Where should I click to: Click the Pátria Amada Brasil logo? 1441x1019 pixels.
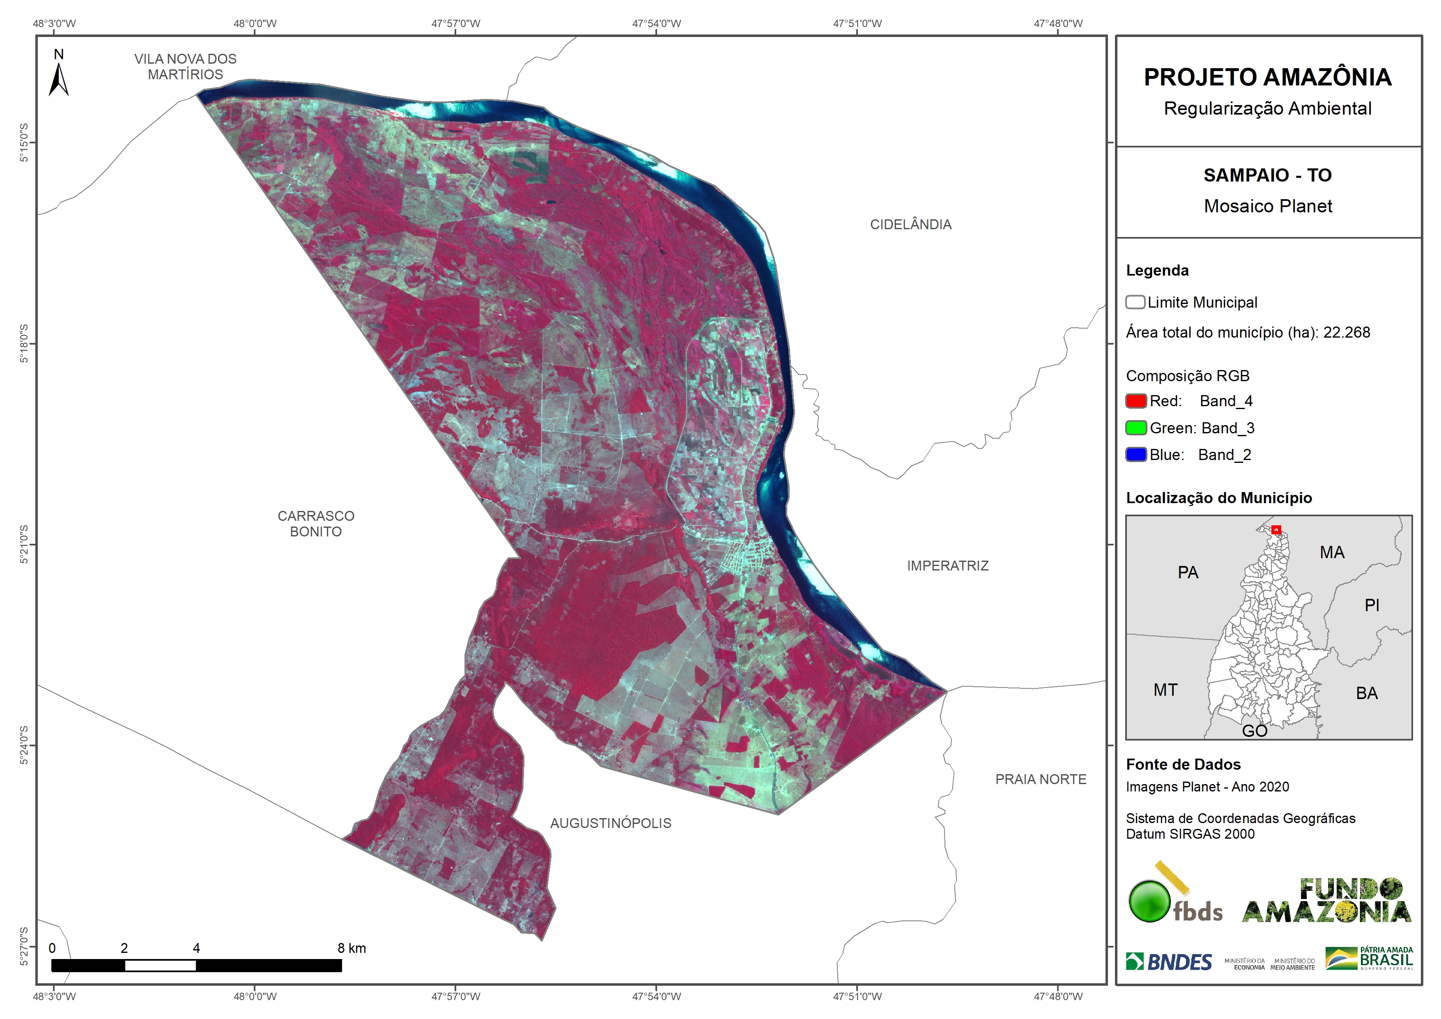(1369, 959)
